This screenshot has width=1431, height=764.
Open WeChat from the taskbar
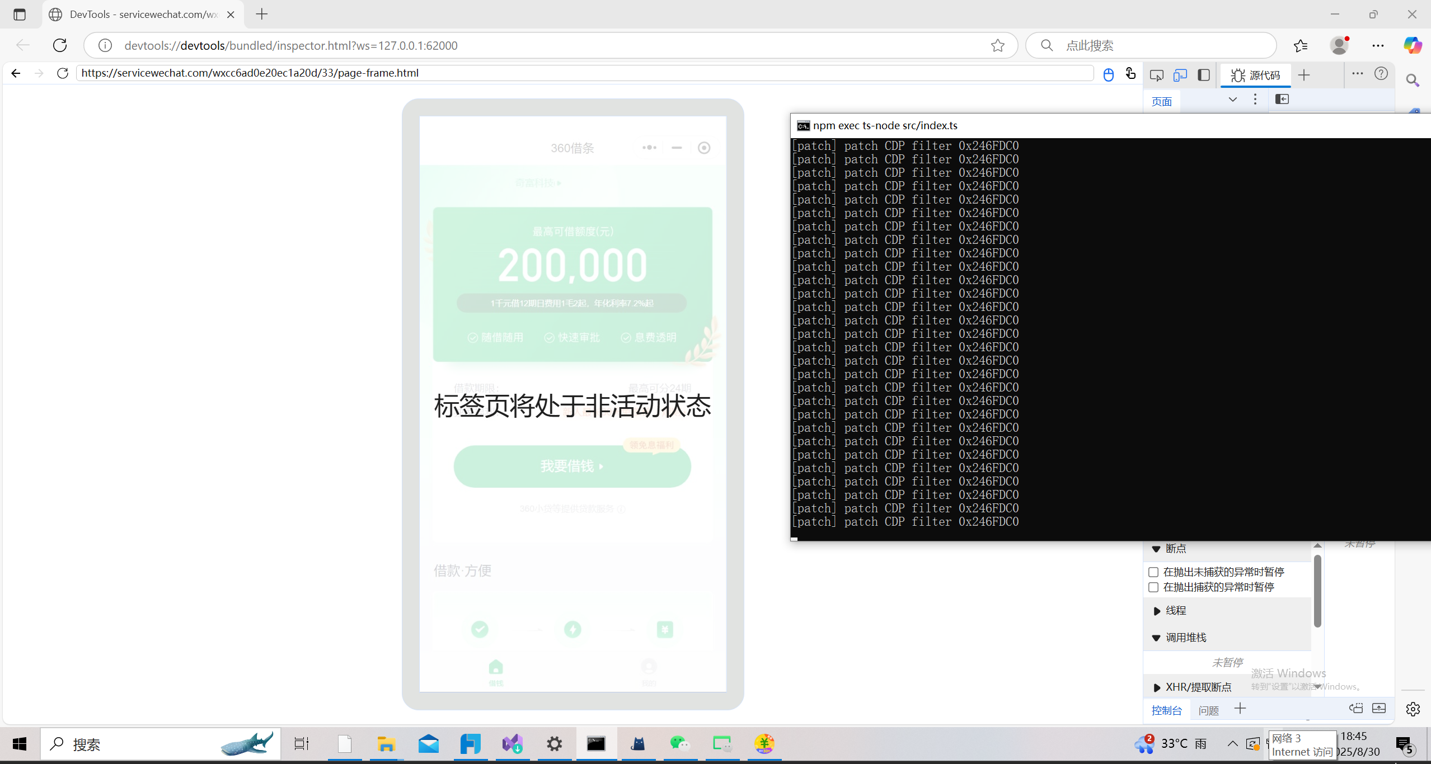click(x=680, y=744)
